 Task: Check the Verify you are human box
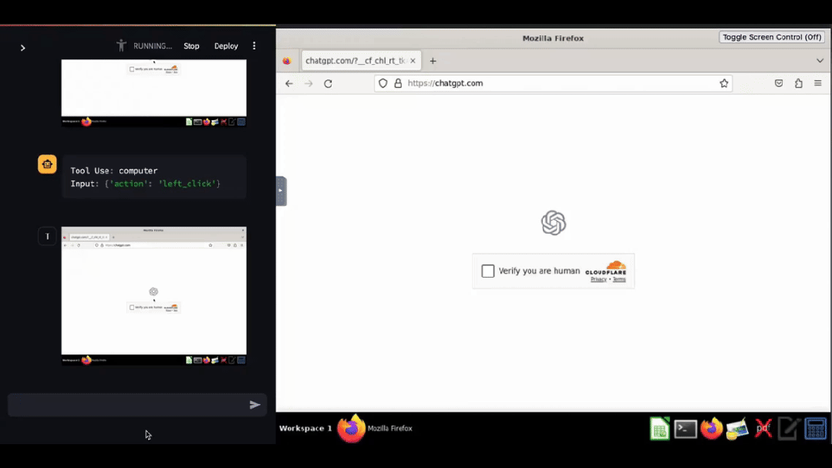point(488,271)
